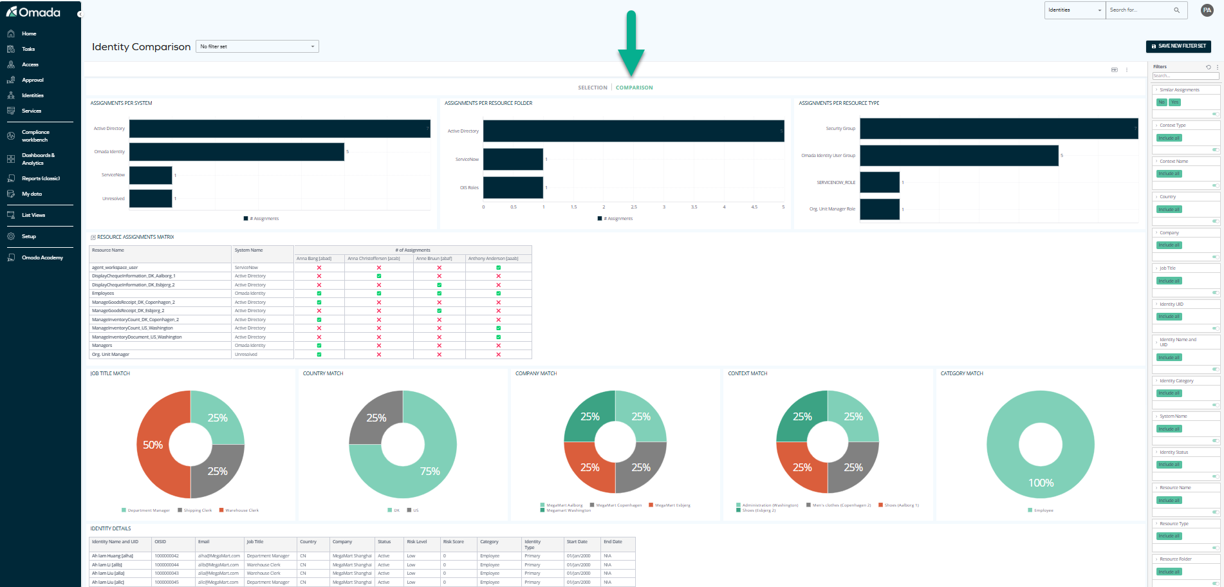
Task: Open My data sidebar icon
Action: 11,194
